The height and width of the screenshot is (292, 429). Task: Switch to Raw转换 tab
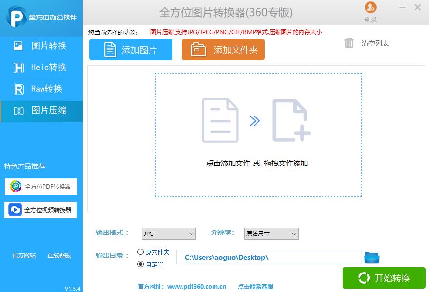coord(42,89)
